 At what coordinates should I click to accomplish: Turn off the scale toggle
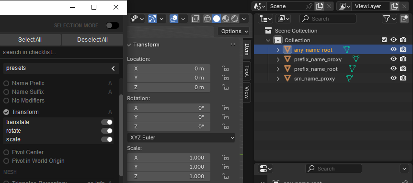(107, 139)
